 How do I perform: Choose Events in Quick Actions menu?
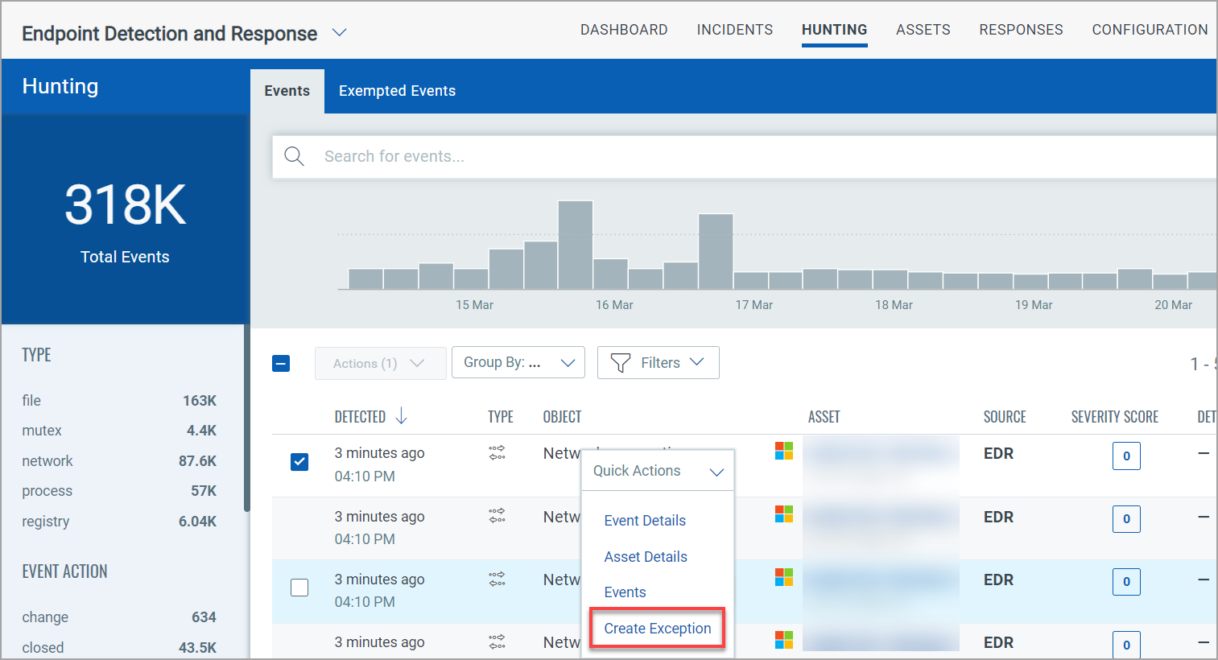point(626,592)
